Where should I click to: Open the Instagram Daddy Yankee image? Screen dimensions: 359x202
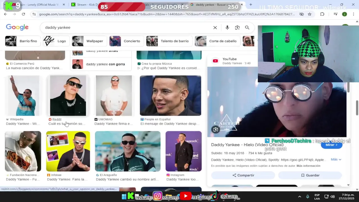click(184, 151)
